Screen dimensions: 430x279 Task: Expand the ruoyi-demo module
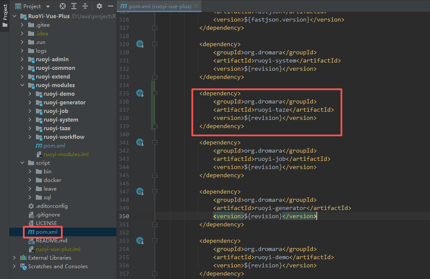pyautogui.click(x=30, y=94)
